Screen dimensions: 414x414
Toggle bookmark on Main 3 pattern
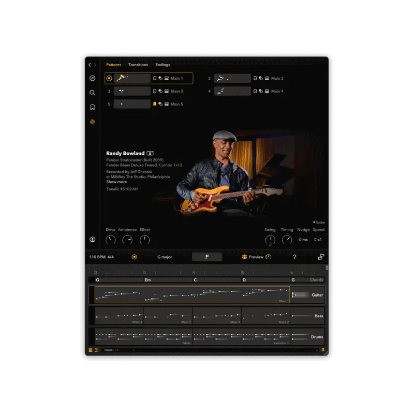155,91
